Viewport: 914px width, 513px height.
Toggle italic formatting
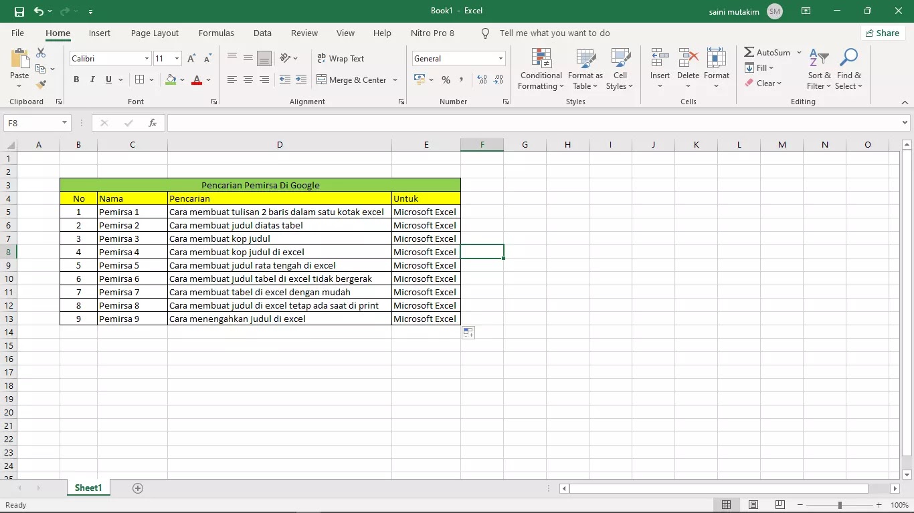(92, 79)
